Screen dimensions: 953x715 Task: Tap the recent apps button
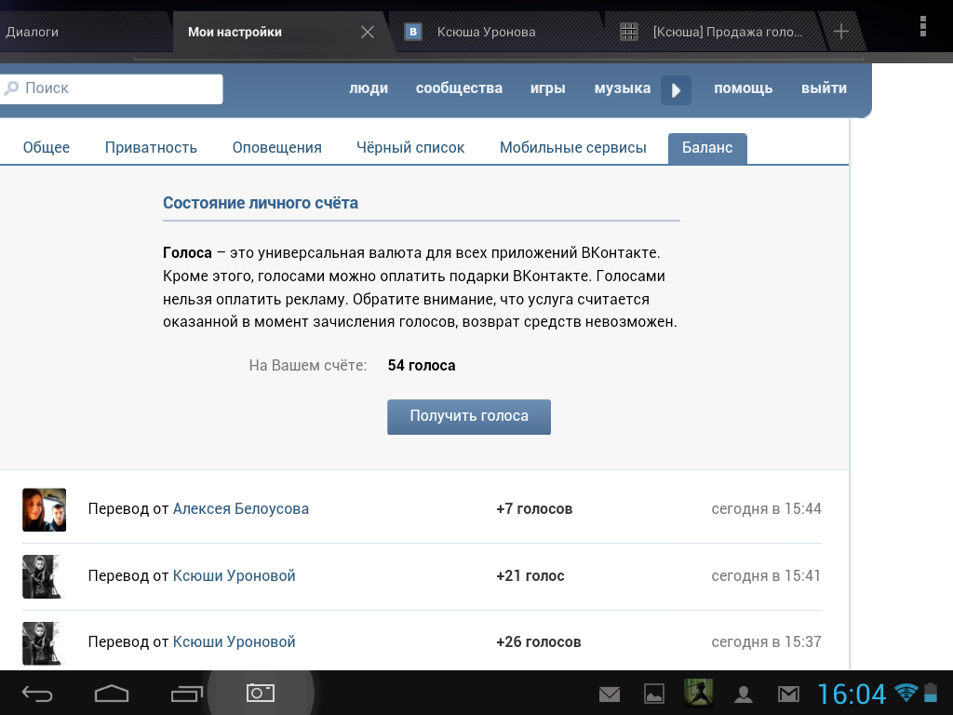pyautogui.click(x=186, y=694)
